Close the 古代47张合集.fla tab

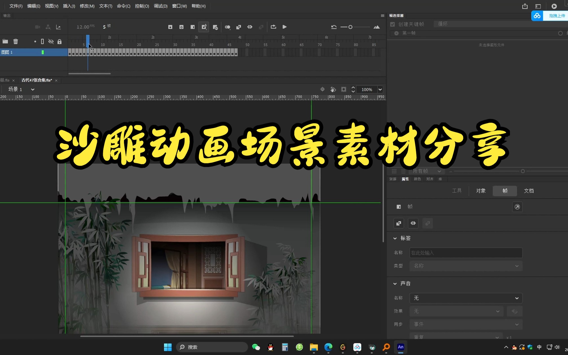point(56,81)
